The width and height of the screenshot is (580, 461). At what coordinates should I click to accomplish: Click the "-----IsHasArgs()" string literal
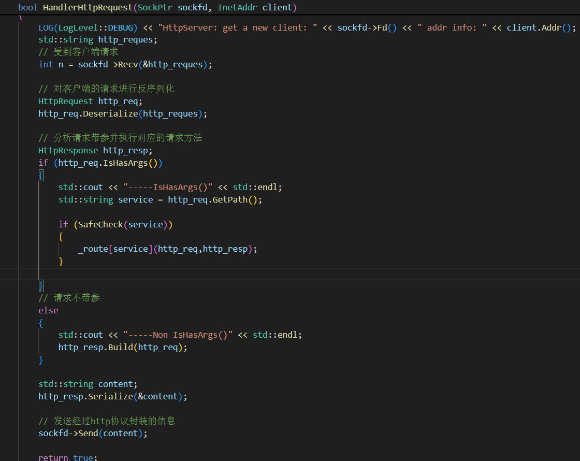click(x=168, y=187)
